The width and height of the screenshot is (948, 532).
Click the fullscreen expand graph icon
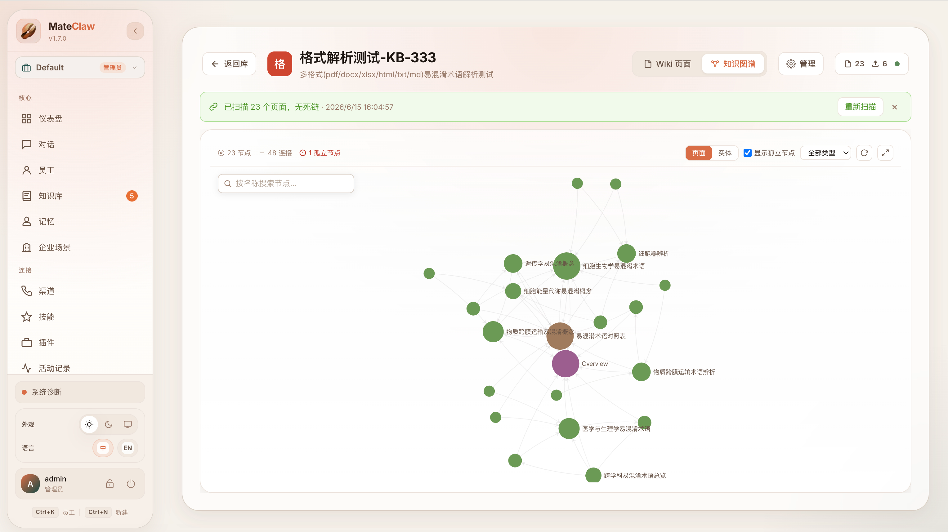pyautogui.click(x=885, y=153)
